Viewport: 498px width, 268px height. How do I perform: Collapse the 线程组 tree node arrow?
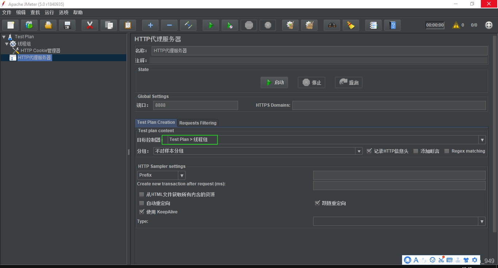(x=7, y=44)
